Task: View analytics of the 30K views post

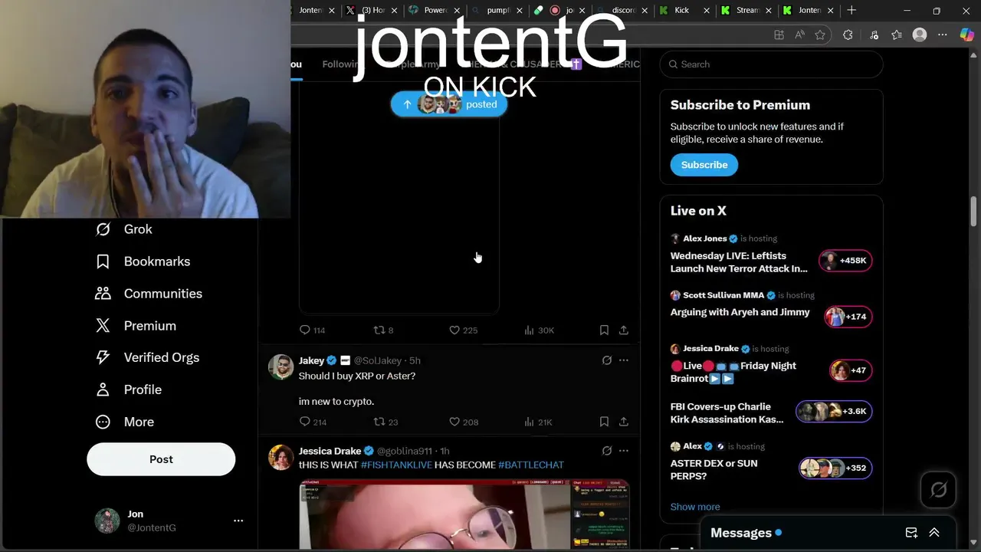Action: [x=539, y=330]
